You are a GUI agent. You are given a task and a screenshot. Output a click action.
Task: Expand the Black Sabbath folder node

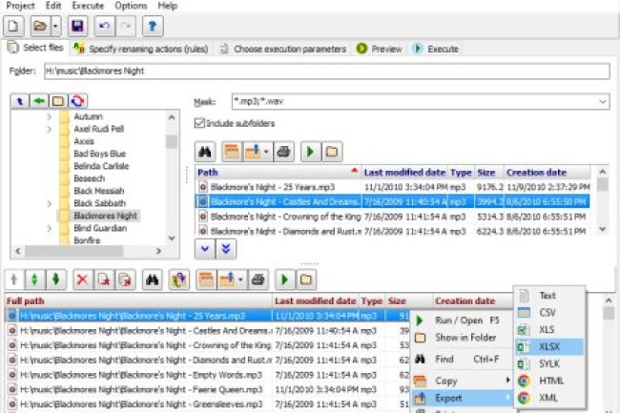pos(49,203)
